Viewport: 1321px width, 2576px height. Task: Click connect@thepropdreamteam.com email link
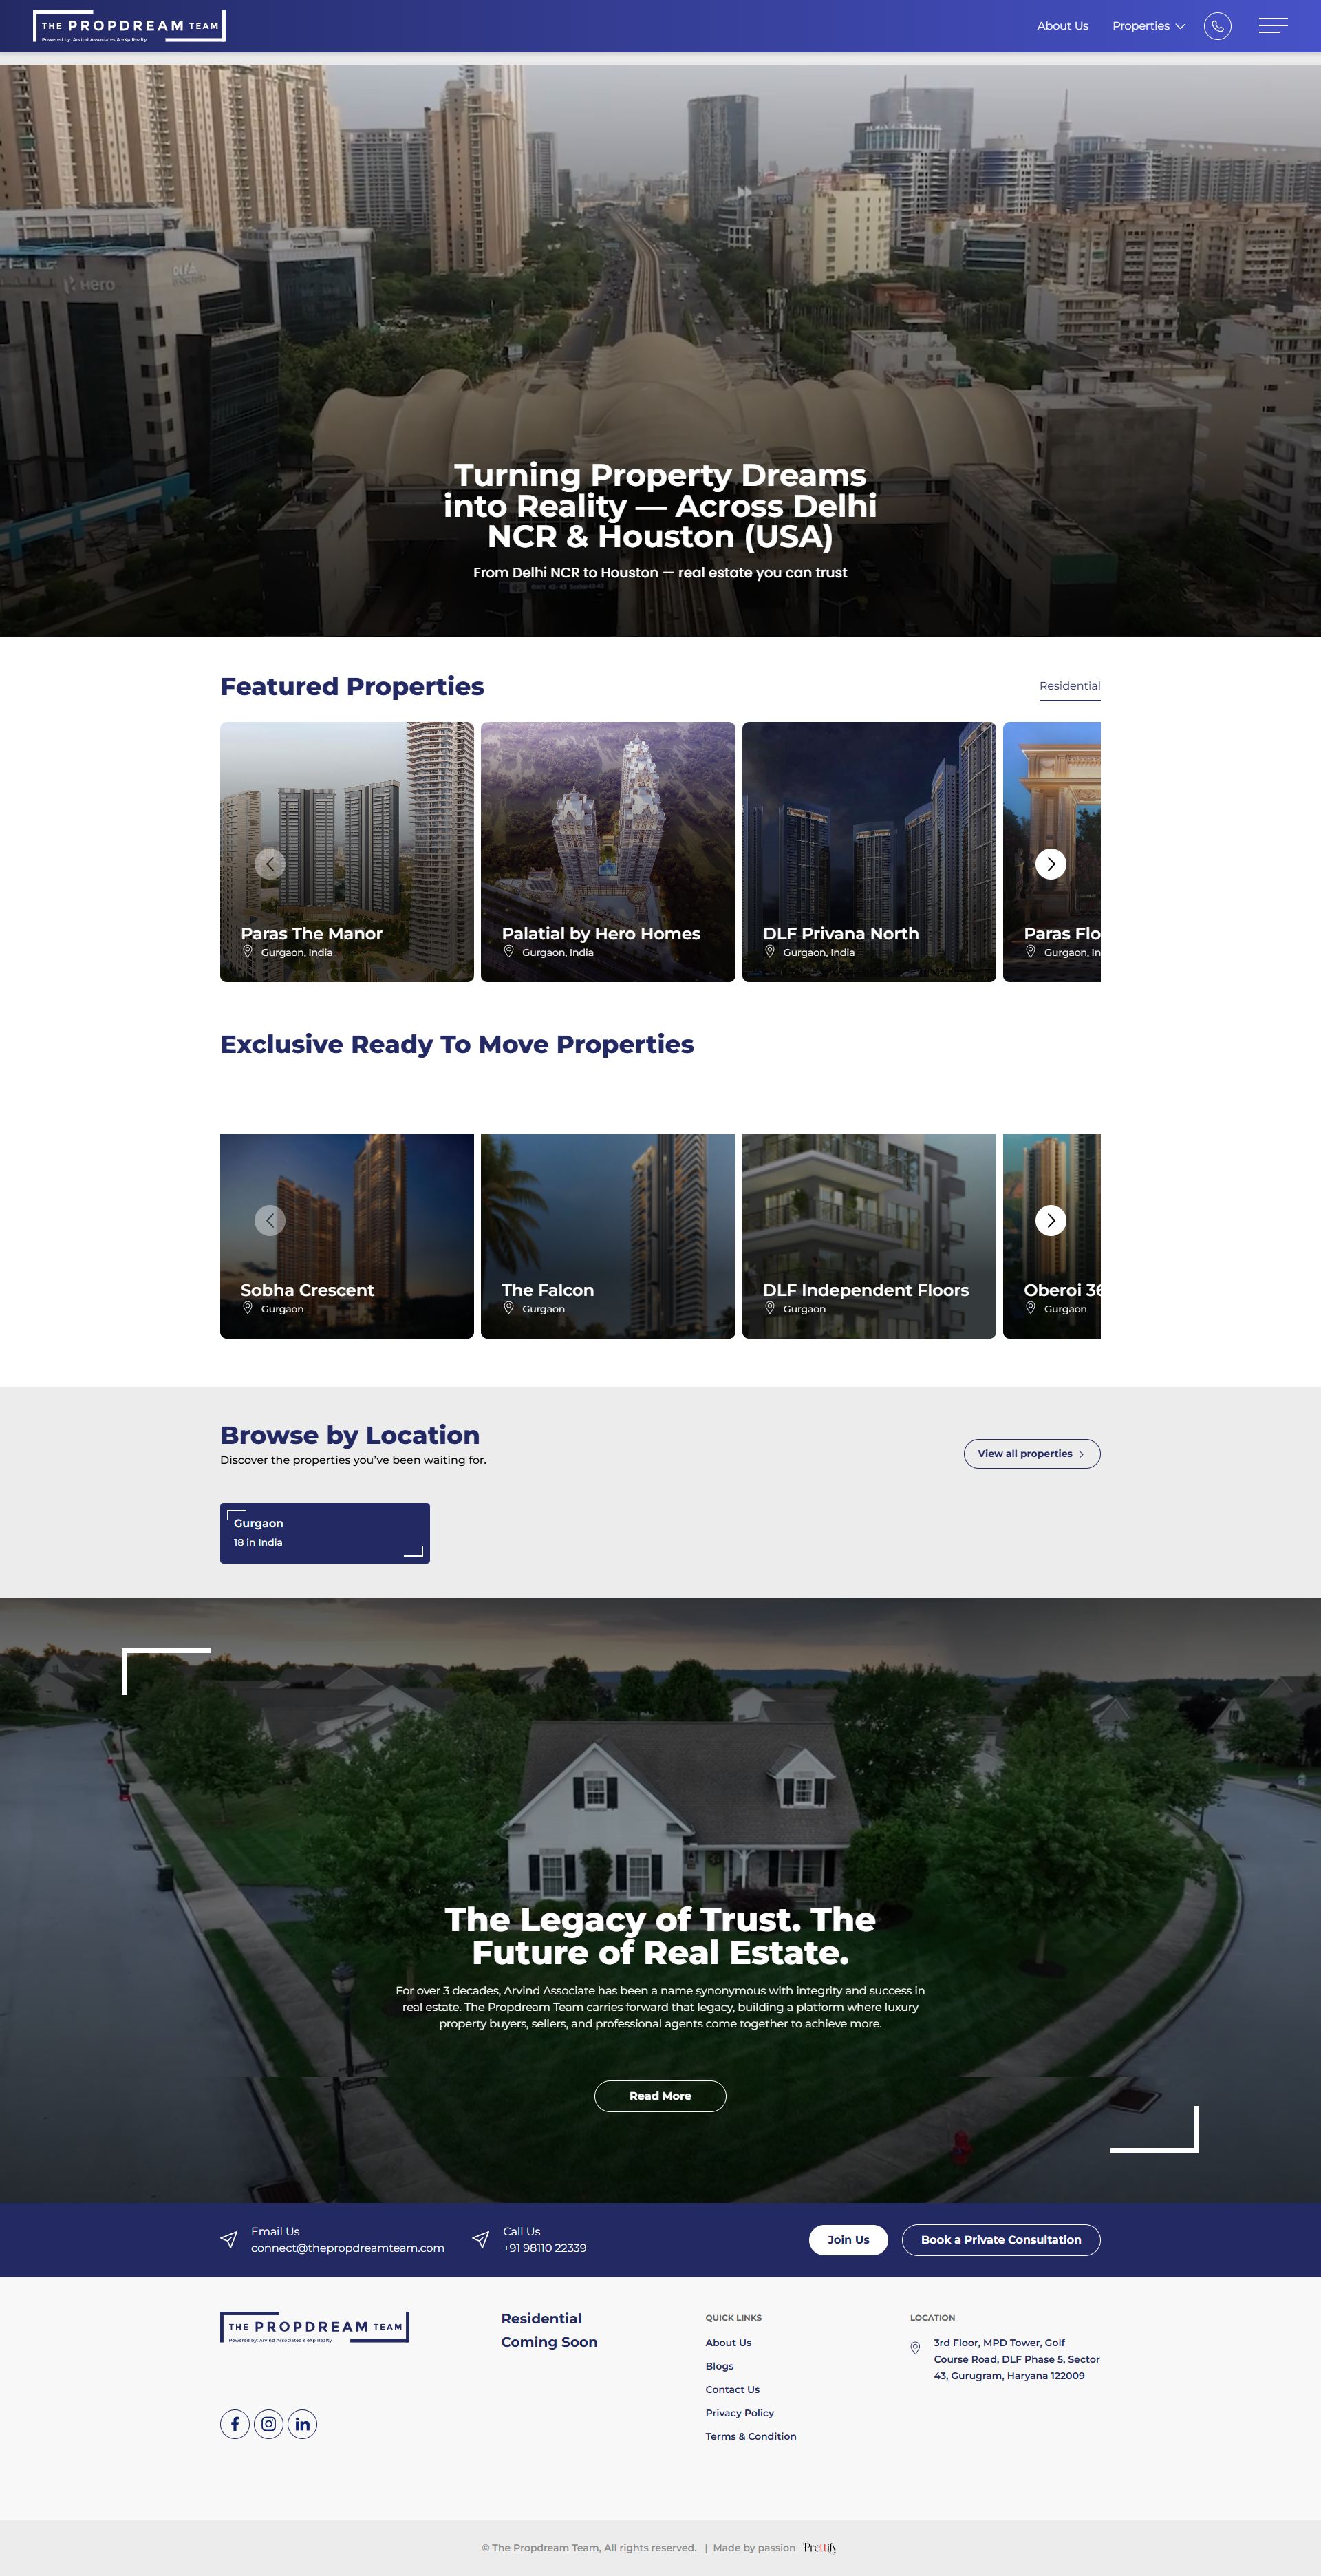click(x=347, y=2248)
